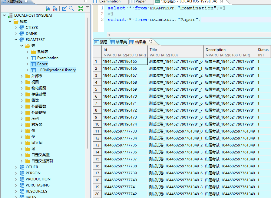Select the 同义词 tree item
271x198 pixels.
37,143
